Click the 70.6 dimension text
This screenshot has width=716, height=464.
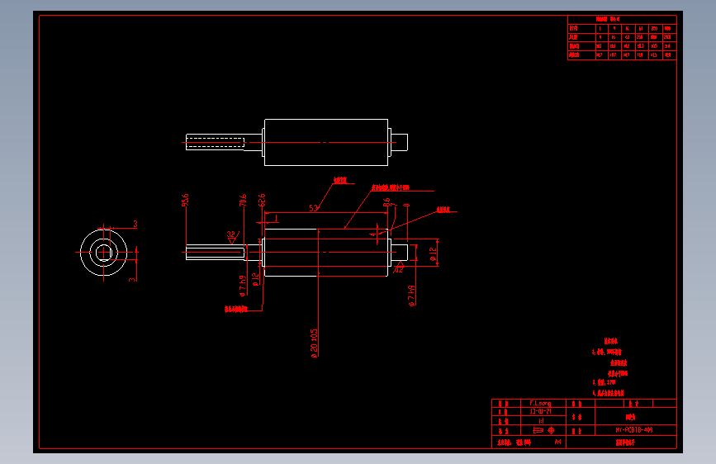[x=243, y=200]
